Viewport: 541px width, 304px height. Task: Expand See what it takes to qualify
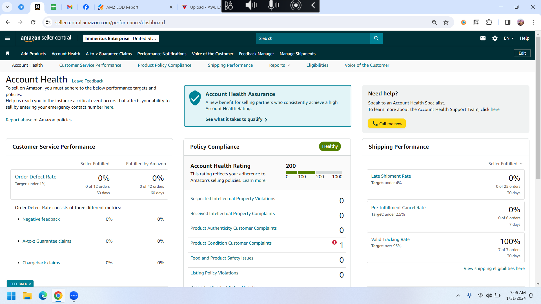click(x=236, y=119)
